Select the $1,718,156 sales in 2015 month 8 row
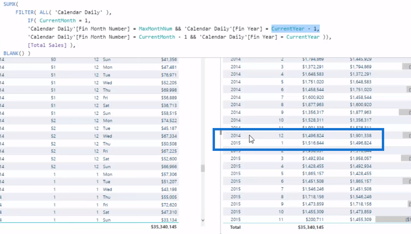Screen dimensions: 411x234 click(x=313, y=197)
